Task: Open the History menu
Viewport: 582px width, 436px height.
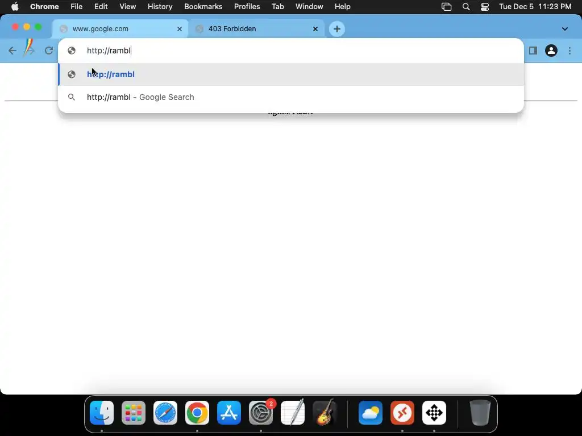Action: click(x=160, y=7)
